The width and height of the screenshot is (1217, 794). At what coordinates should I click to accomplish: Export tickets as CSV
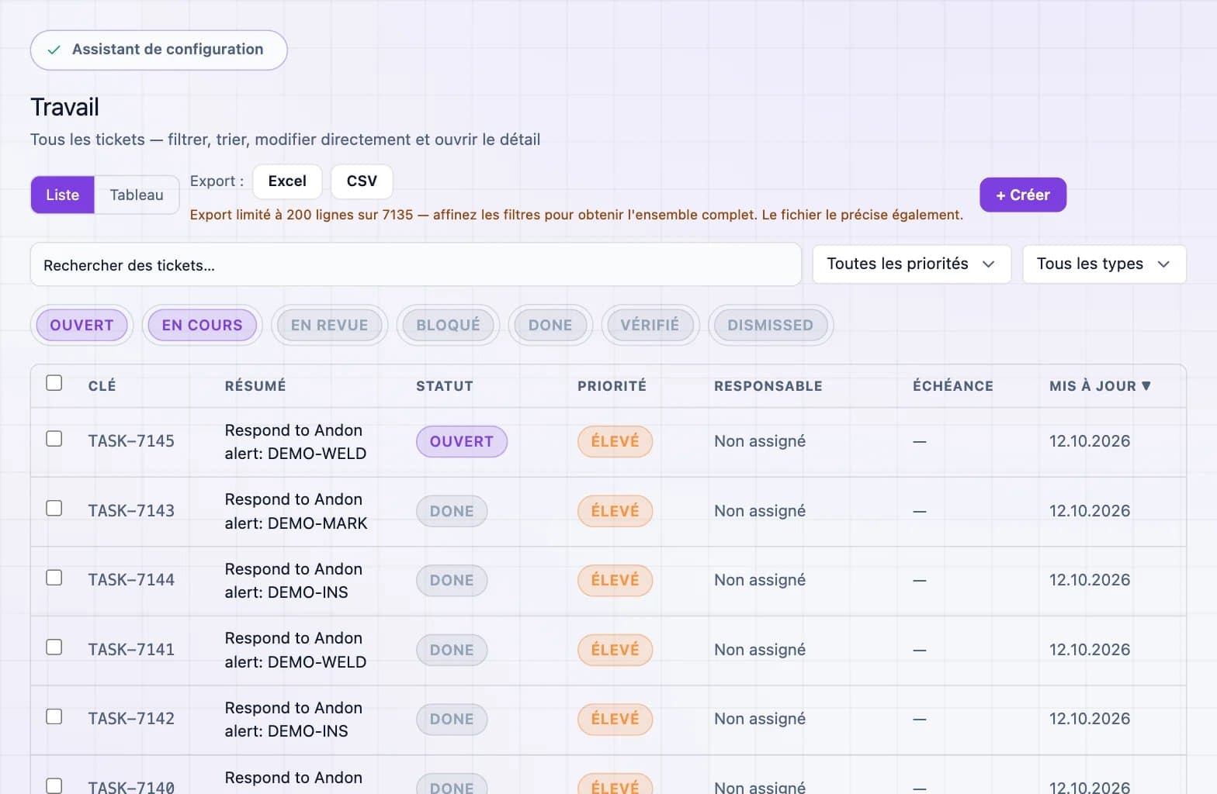pyautogui.click(x=362, y=181)
